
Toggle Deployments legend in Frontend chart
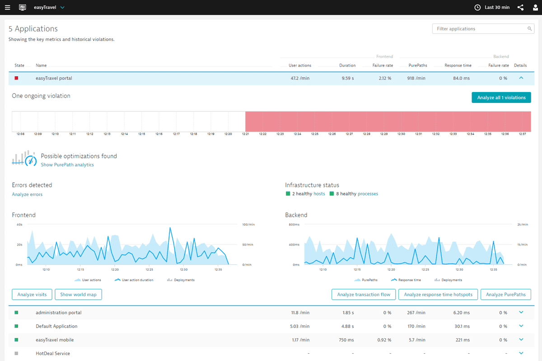181,280
